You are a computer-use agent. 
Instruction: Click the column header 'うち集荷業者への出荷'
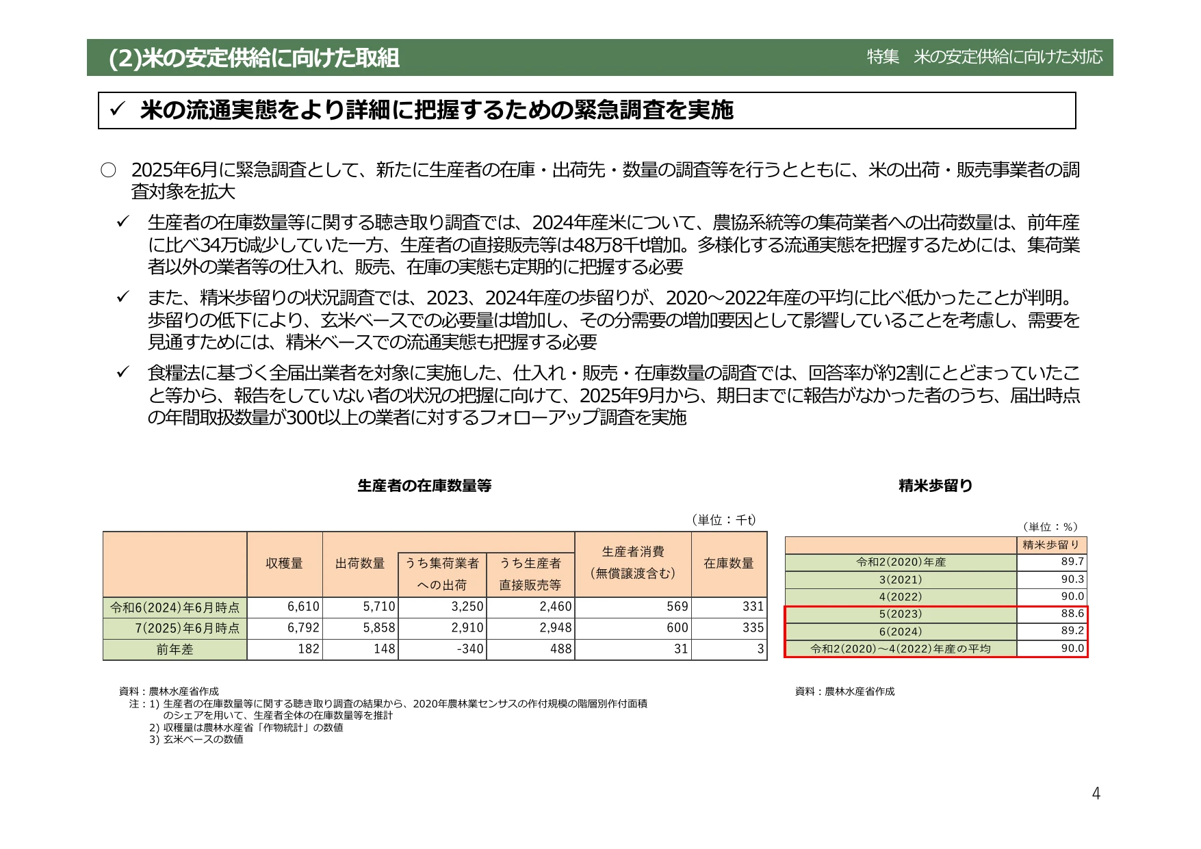point(442,574)
